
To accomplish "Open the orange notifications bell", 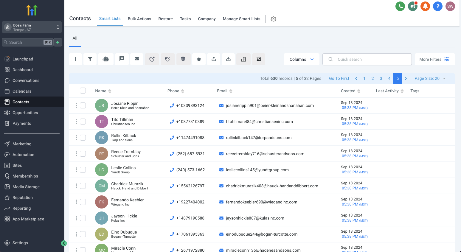I will [x=425, y=6].
